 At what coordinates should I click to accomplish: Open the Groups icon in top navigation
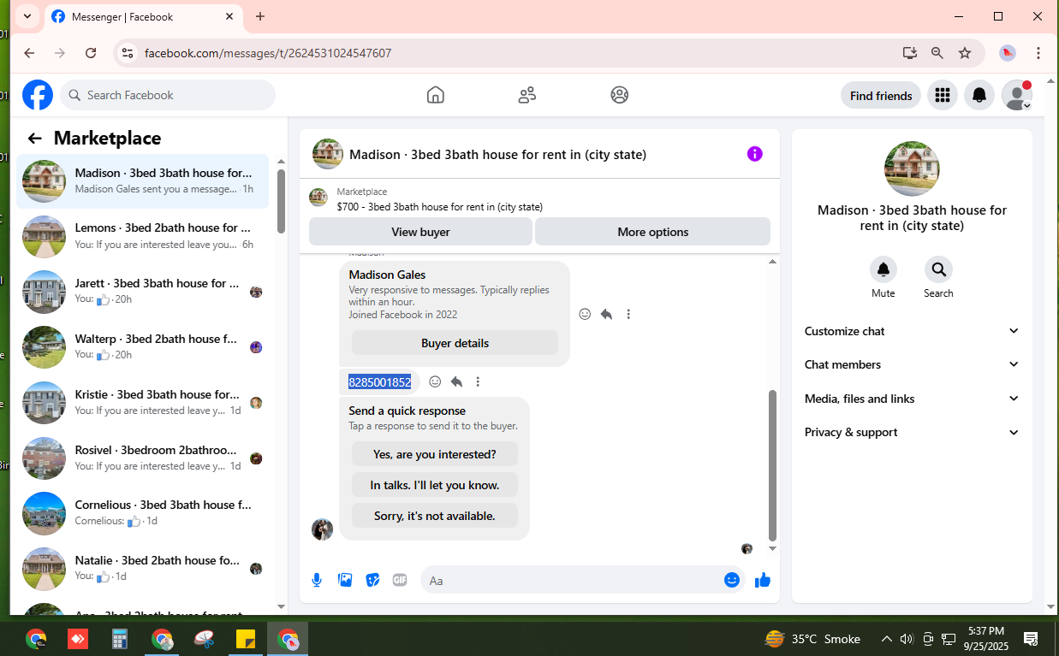pos(620,95)
